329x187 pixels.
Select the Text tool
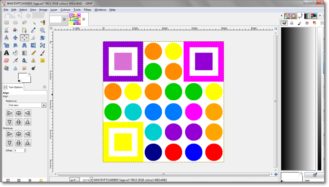coord(6,53)
